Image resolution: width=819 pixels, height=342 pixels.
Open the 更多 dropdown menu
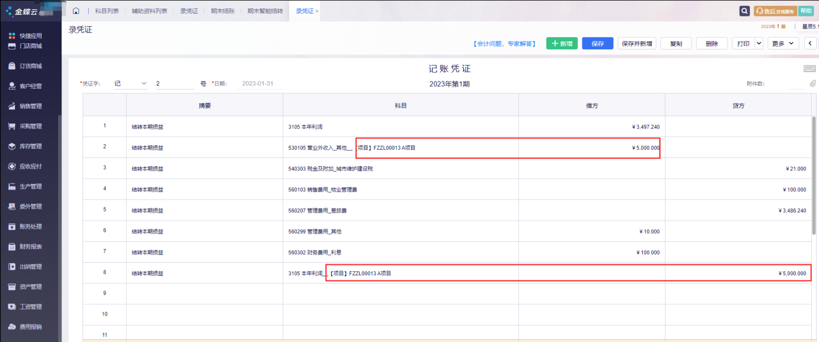click(x=783, y=44)
